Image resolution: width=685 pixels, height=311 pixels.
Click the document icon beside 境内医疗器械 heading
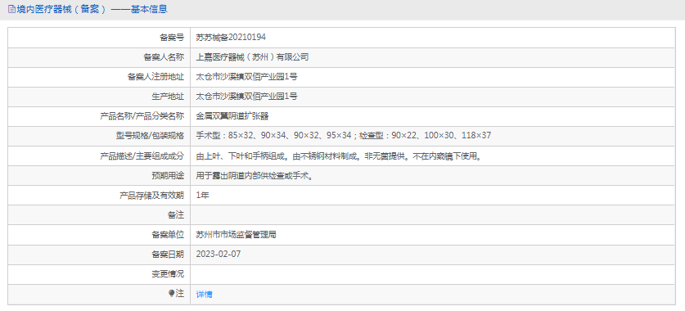[x=11, y=9]
